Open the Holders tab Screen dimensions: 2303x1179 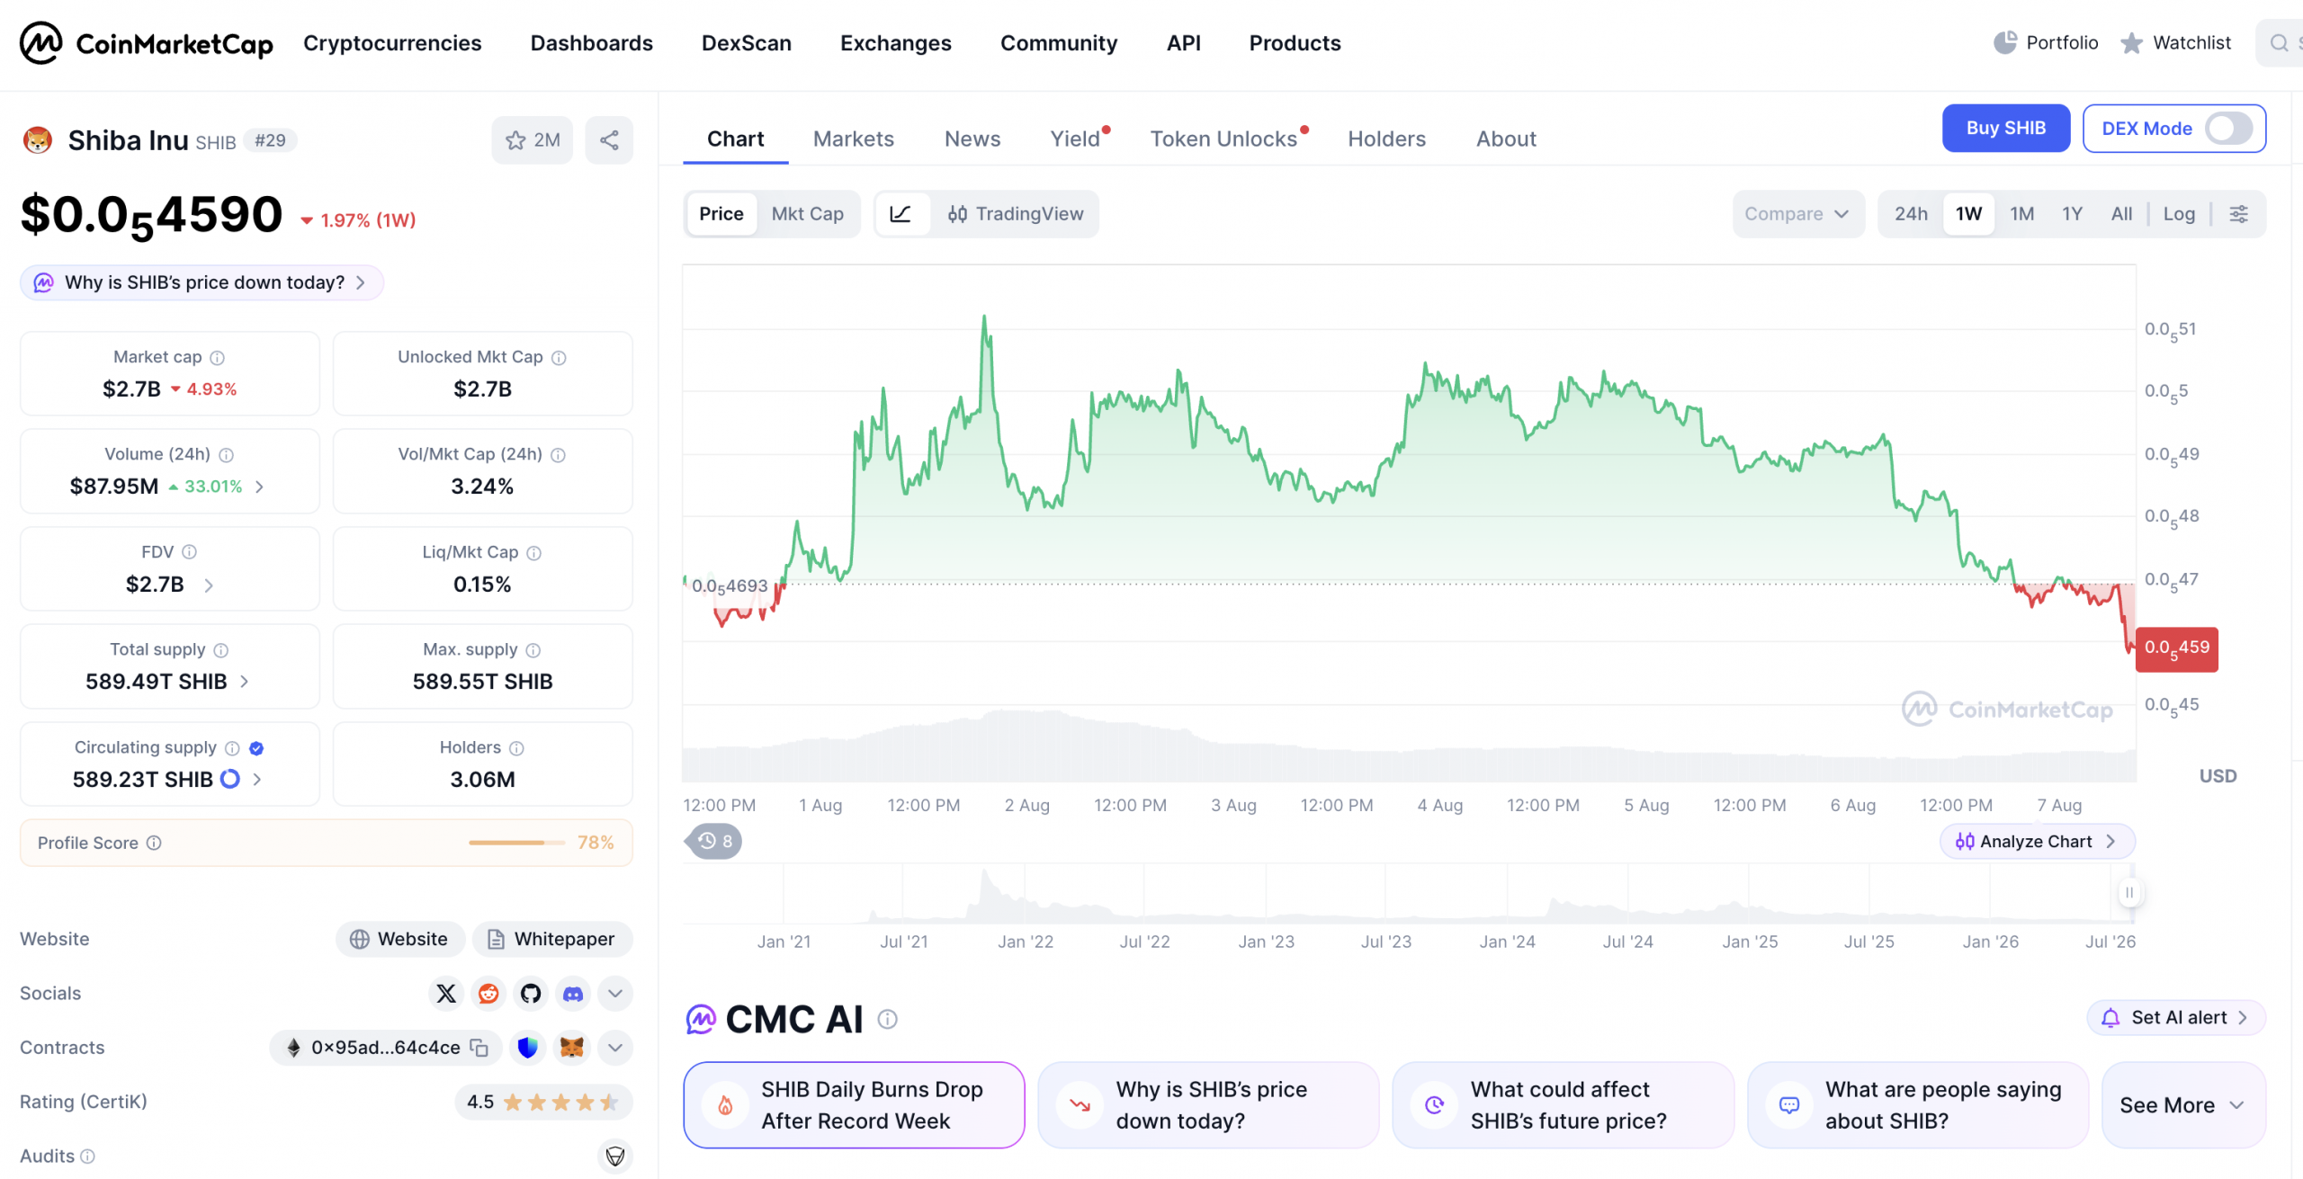coord(1386,139)
